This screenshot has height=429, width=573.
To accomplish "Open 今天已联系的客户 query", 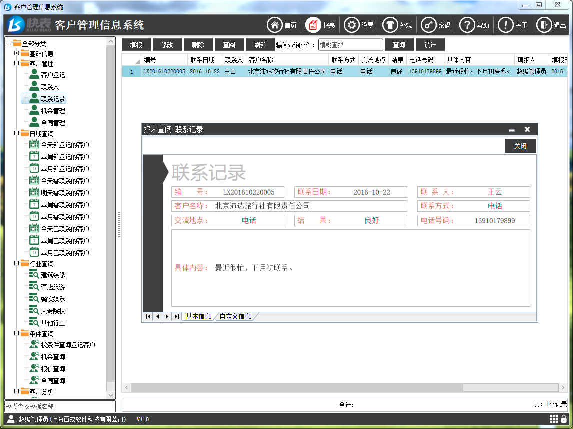I will point(65,229).
